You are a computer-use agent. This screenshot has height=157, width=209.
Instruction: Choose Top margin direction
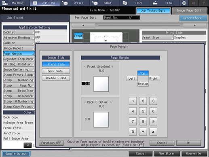point(143,73)
